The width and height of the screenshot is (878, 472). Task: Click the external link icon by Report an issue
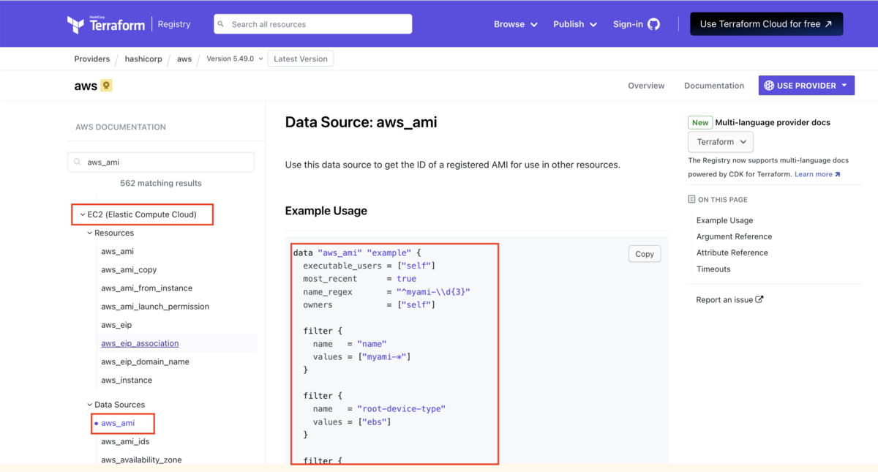(x=759, y=299)
